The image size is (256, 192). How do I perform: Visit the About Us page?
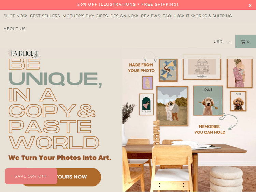click(x=15, y=29)
